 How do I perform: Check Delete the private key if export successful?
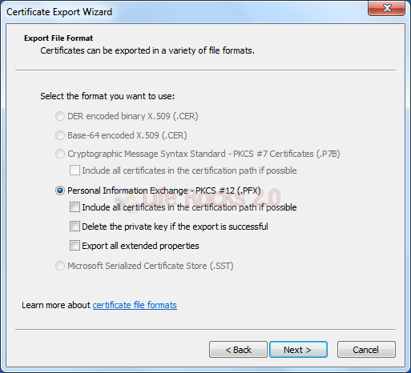[x=75, y=227]
